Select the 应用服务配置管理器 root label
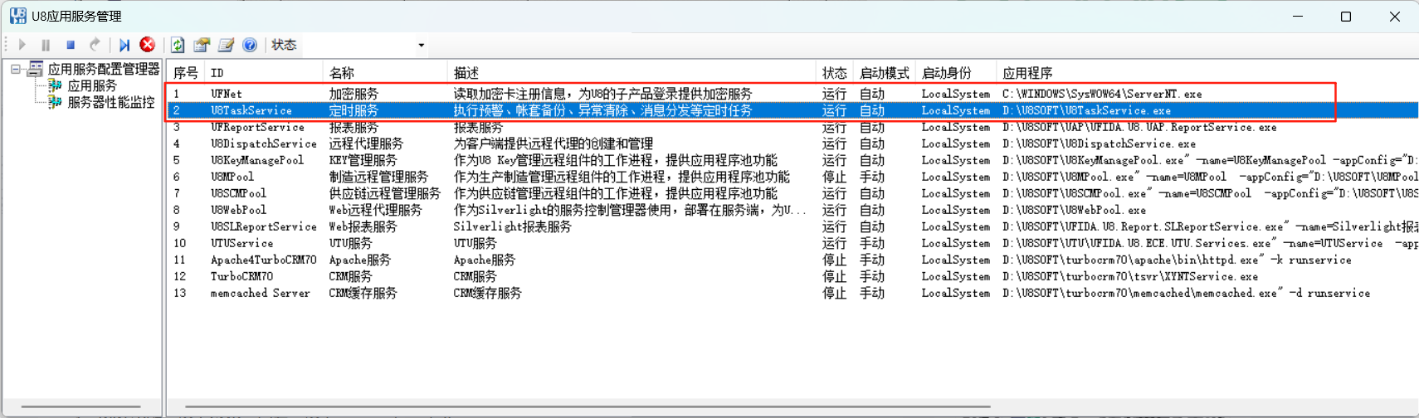Screen dimensions: 1419x418 click(x=103, y=69)
